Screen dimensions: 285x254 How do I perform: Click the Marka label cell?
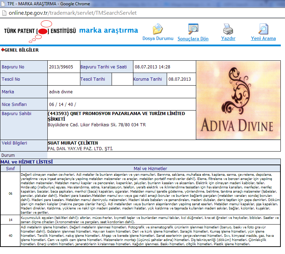click(x=24, y=92)
